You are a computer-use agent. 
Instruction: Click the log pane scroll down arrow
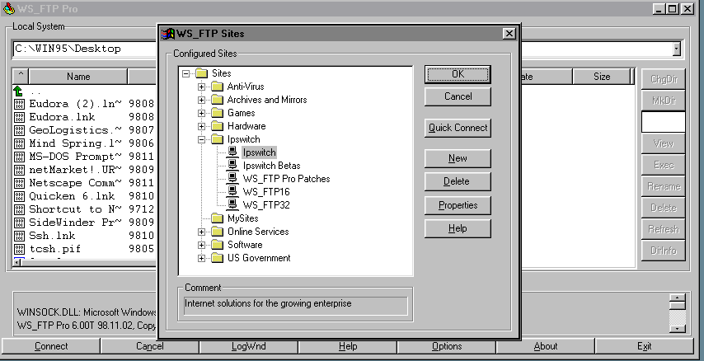pos(677,329)
